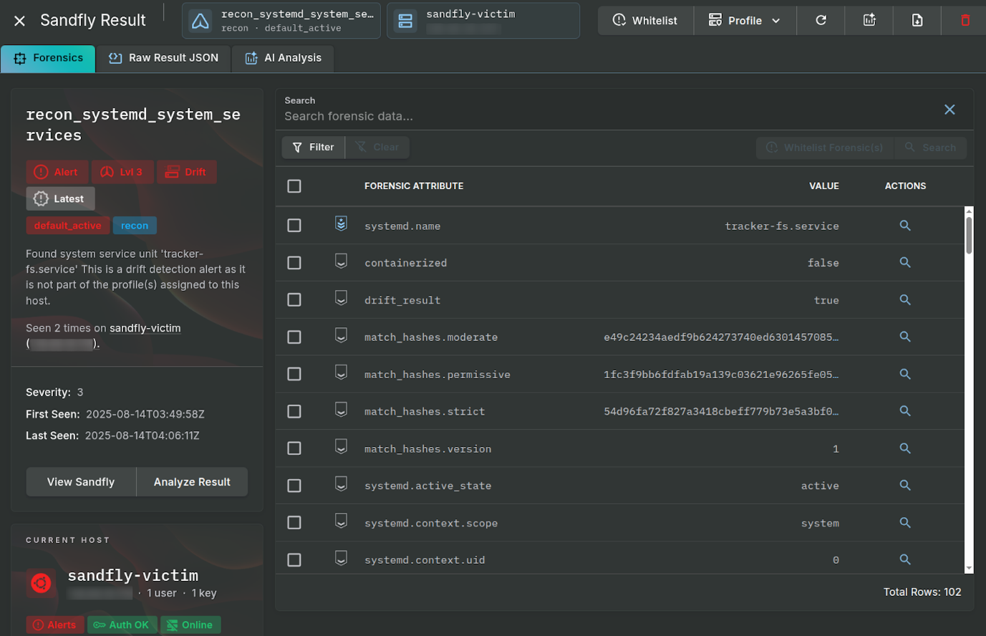This screenshot has width=986, height=636.
Task: Clear the forensic search with X icon
Action: coord(949,110)
